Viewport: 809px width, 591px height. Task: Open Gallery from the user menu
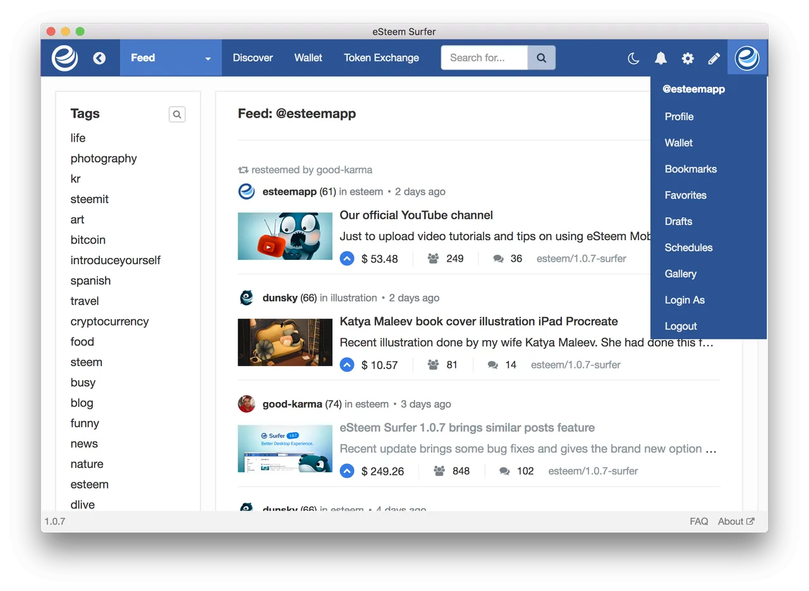pos(681,274)
